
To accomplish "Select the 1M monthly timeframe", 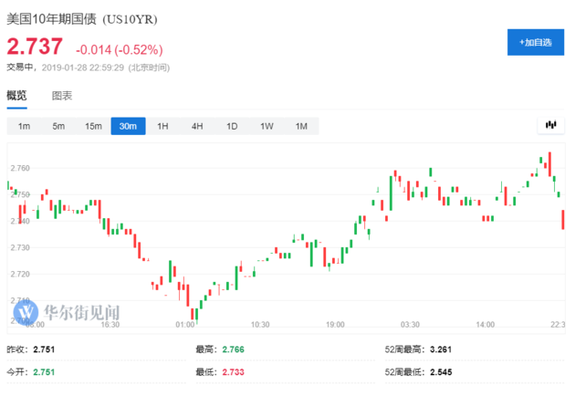I will point(301,126).
